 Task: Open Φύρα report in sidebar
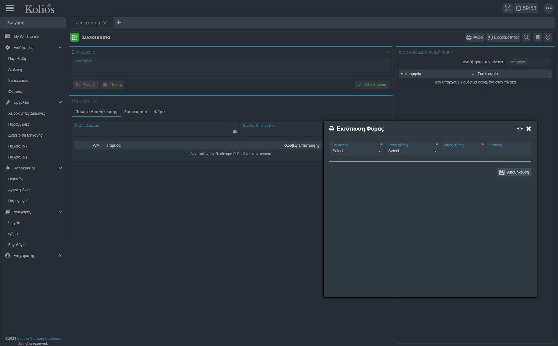13,234
